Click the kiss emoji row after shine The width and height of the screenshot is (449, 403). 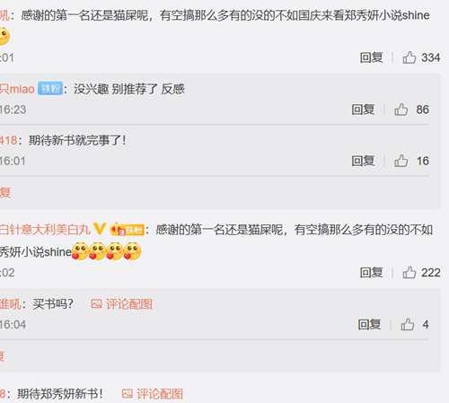(106, 251)
